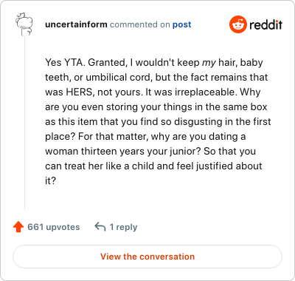Collapse the comment via the thread line
The image size is (295, 281).
(24, 123)
